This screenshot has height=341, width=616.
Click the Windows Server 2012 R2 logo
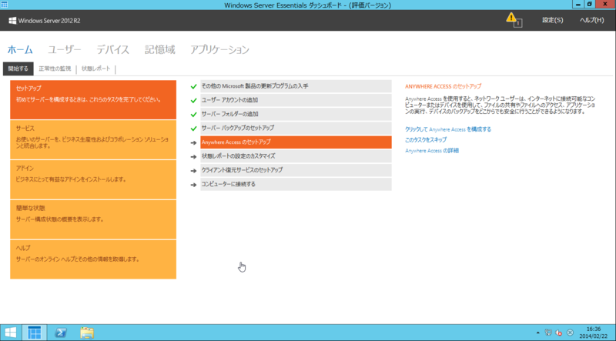(x=45, y=21)
